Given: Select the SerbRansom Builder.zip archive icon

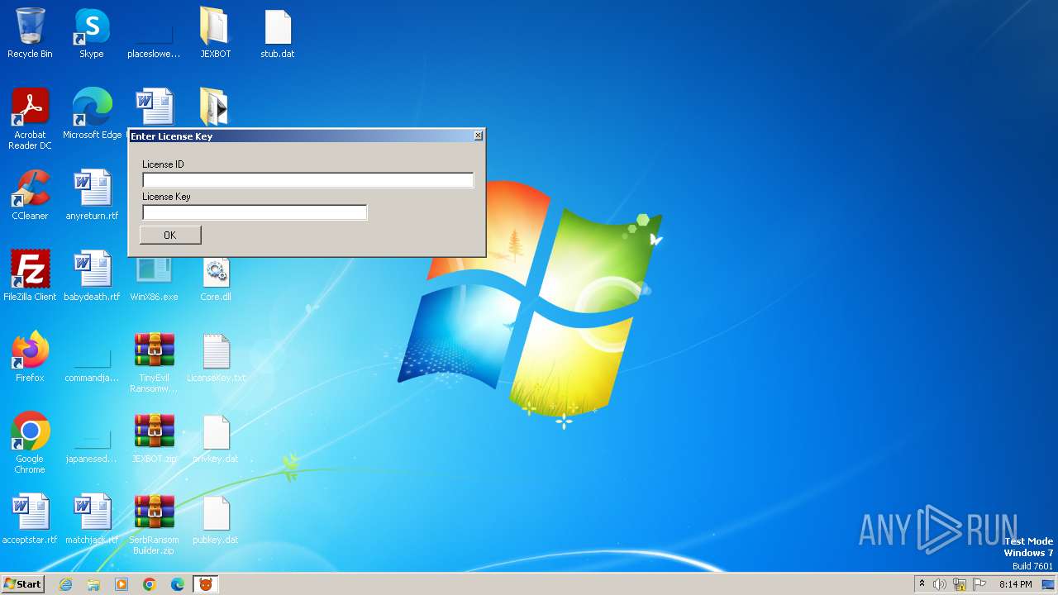Looking at the screenshot, I should tap(154, 524).
